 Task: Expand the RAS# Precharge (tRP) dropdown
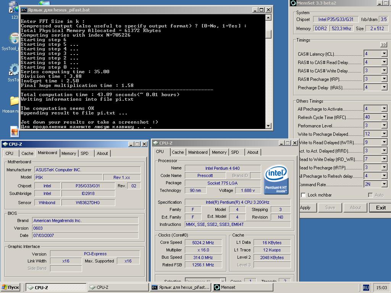pos(384,79)
